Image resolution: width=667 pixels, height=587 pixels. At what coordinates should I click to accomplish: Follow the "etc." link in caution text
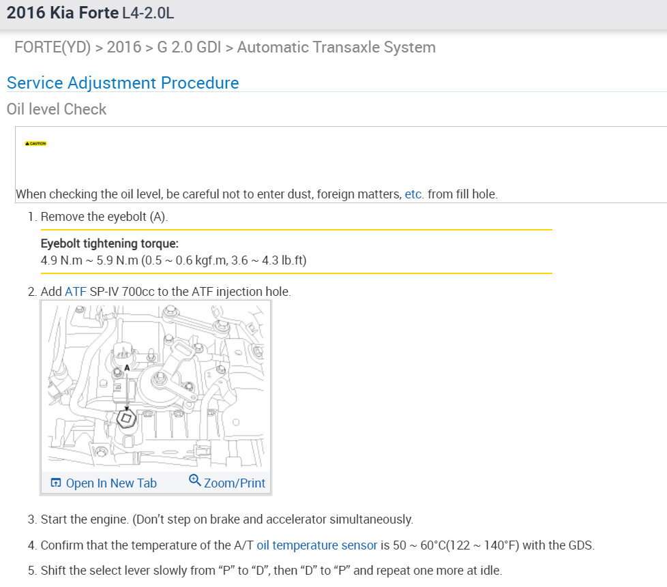pos(414,194)
